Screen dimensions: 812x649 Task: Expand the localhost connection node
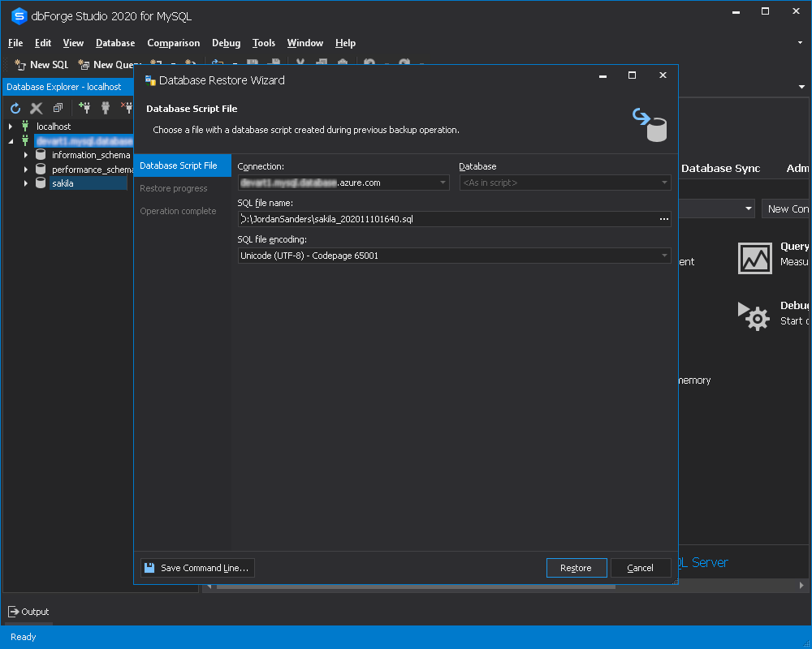pos(11,127)
